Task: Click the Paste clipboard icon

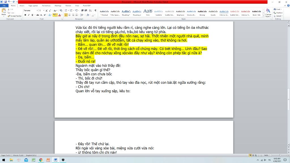Action: click(3, 11)
